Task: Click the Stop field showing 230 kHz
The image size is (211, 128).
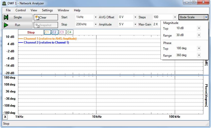Action: coord(85,24)
